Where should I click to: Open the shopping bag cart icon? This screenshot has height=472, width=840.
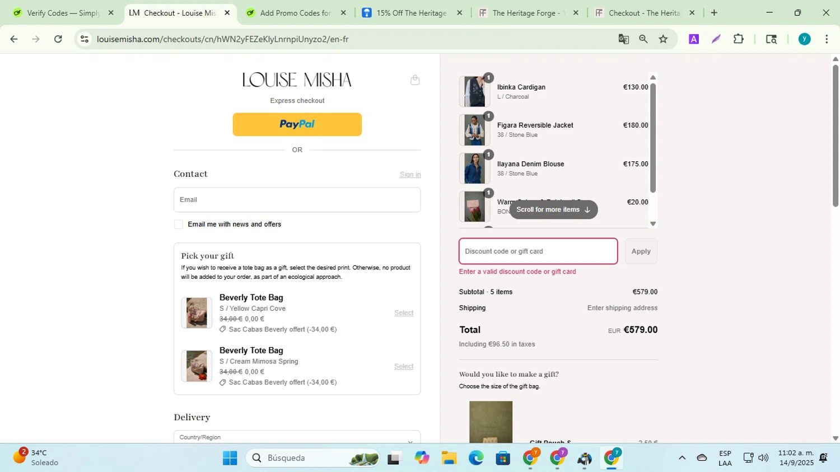click(415, 80)
